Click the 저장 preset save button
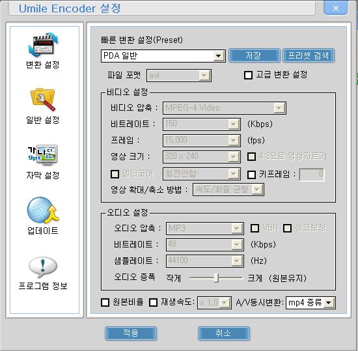Screen dimensions: 358x351 (255, 55)
